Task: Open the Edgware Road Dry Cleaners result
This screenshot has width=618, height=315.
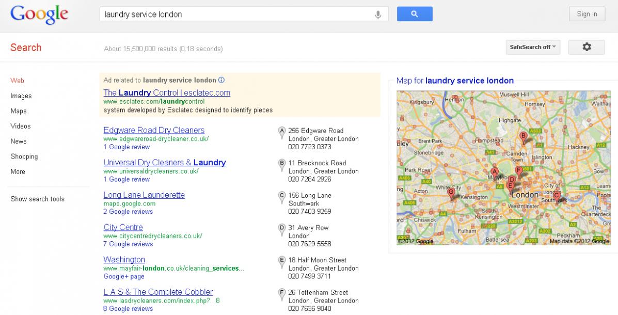Action: (x=154, y=130)
